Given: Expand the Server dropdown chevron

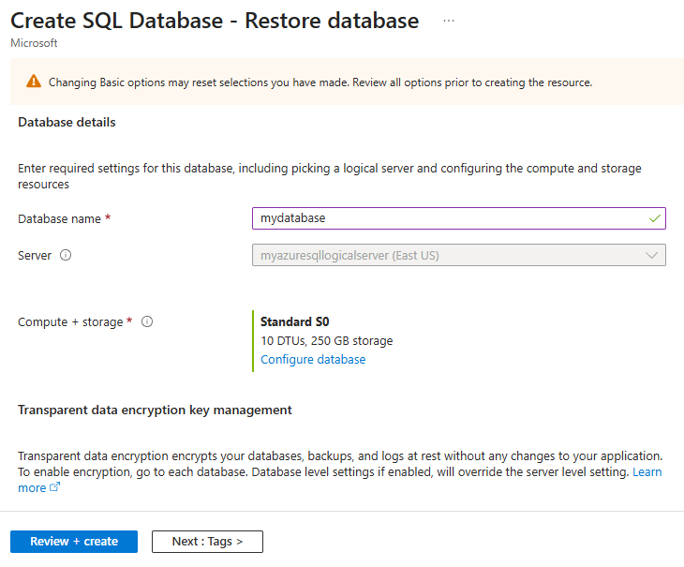Looking at the screenshot, I should (x=651, y=255).
